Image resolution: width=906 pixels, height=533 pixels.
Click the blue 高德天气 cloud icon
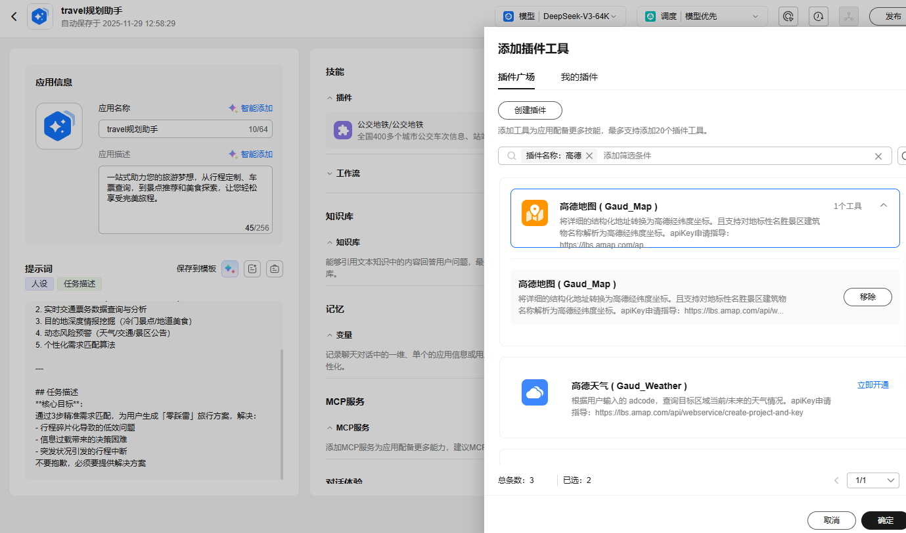click(x=535, y=392)
